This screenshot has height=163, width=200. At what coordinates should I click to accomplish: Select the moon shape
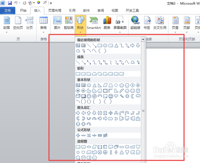pos(133,96)
